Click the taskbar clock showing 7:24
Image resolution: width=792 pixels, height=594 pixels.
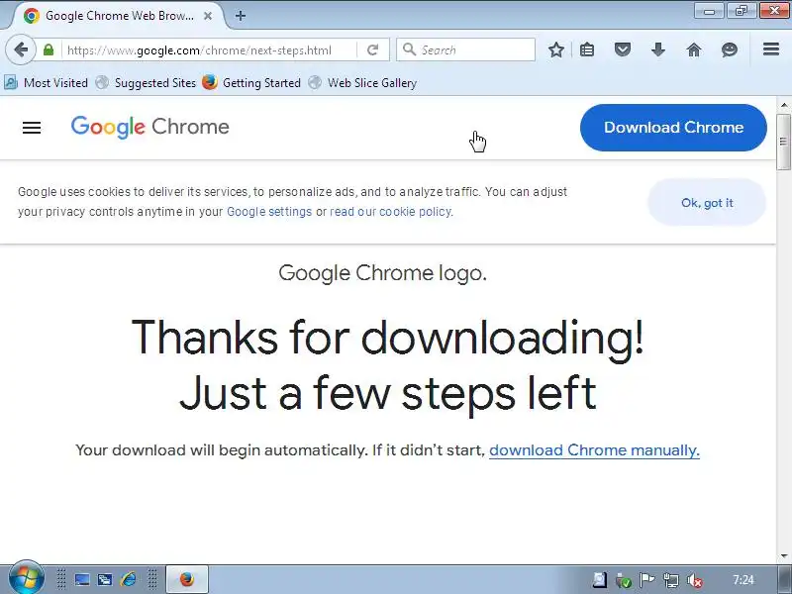743,580
